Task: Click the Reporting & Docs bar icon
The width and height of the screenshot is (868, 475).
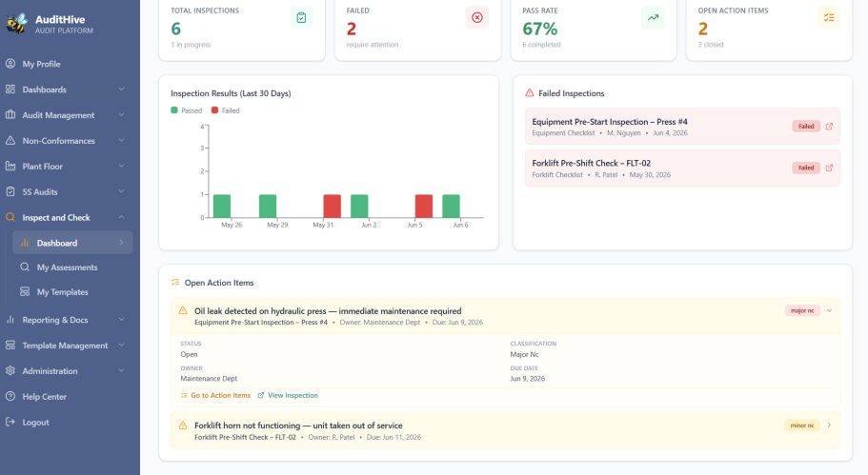Action: pyautogui.click(x=10, y=320)
